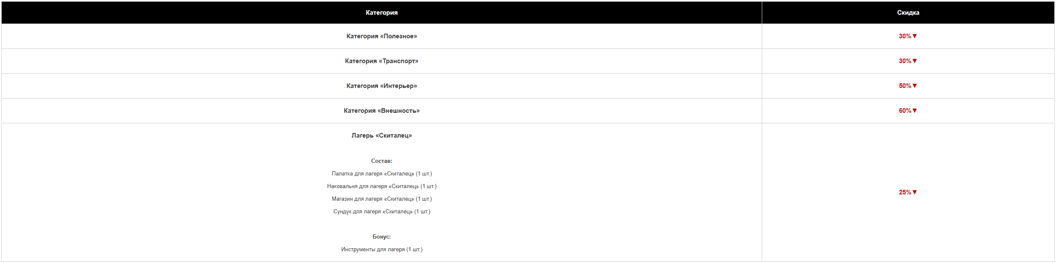Viewport: 1056px width, 263px height.
Task: Select the Категория «Полезное» row label
Action: pyautogui.click(x=381, y=36)
